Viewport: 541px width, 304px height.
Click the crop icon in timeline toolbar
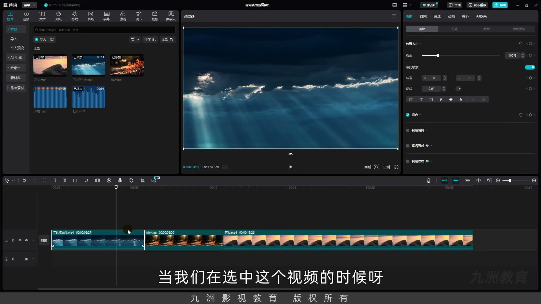tap(143, 180)
